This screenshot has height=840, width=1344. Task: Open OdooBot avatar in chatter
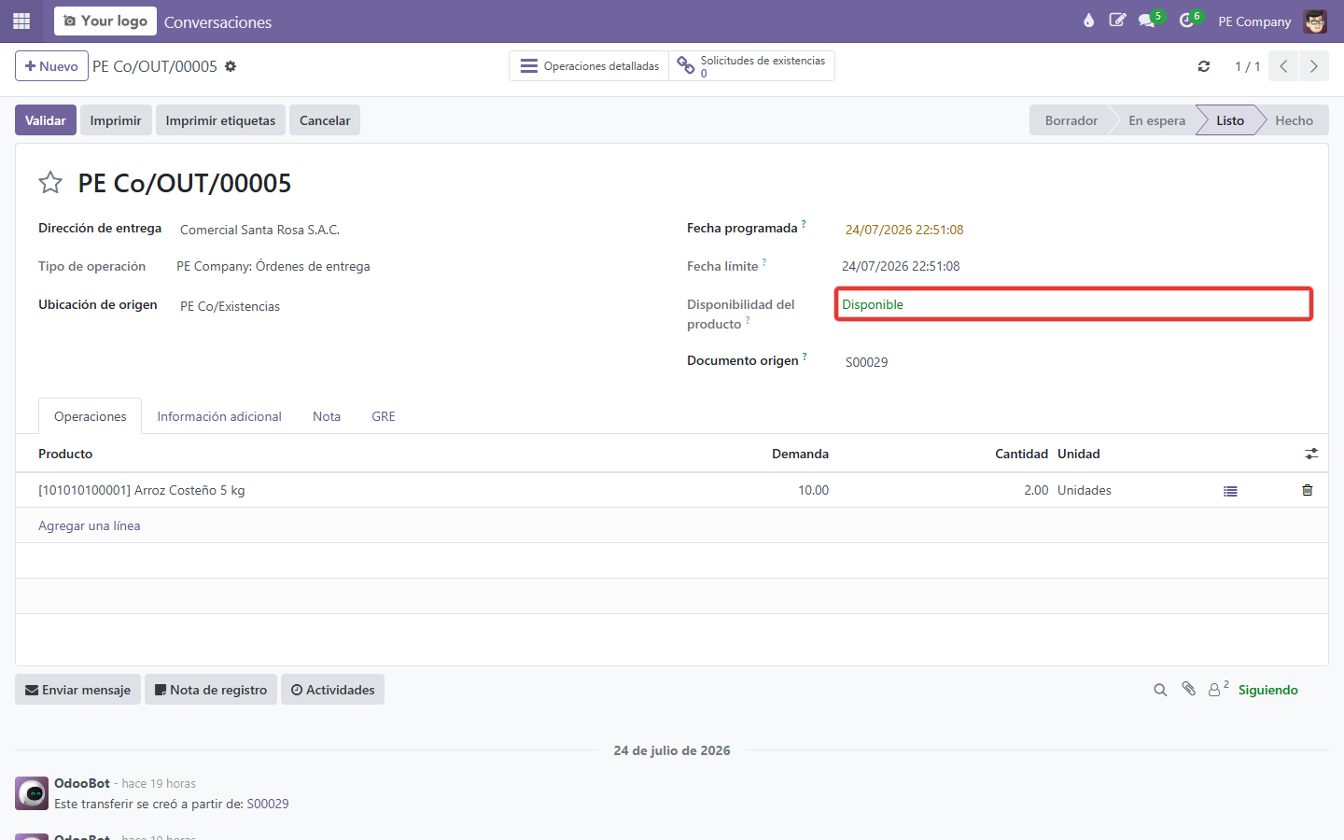(32, 793)
